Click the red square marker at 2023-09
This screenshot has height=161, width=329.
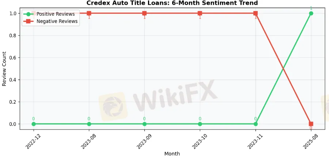[144, 13]
